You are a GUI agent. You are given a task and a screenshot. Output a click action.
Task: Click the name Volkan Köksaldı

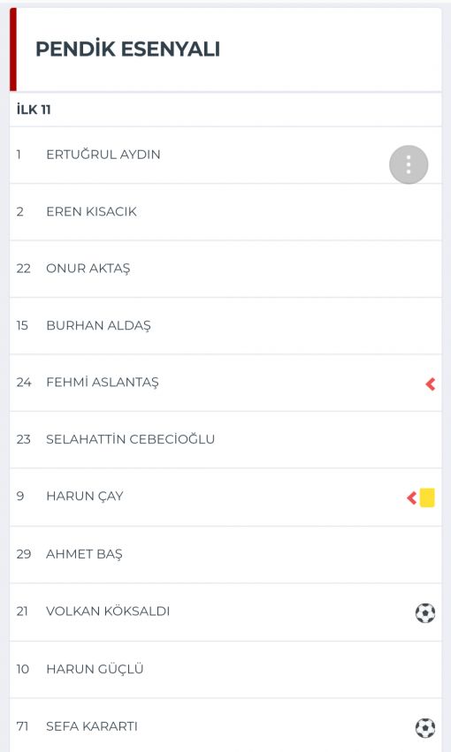[108, 611]
